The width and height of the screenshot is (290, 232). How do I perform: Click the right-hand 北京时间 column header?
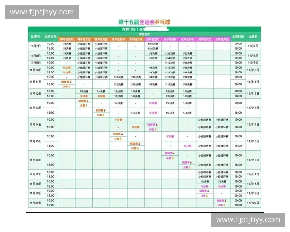238,37
